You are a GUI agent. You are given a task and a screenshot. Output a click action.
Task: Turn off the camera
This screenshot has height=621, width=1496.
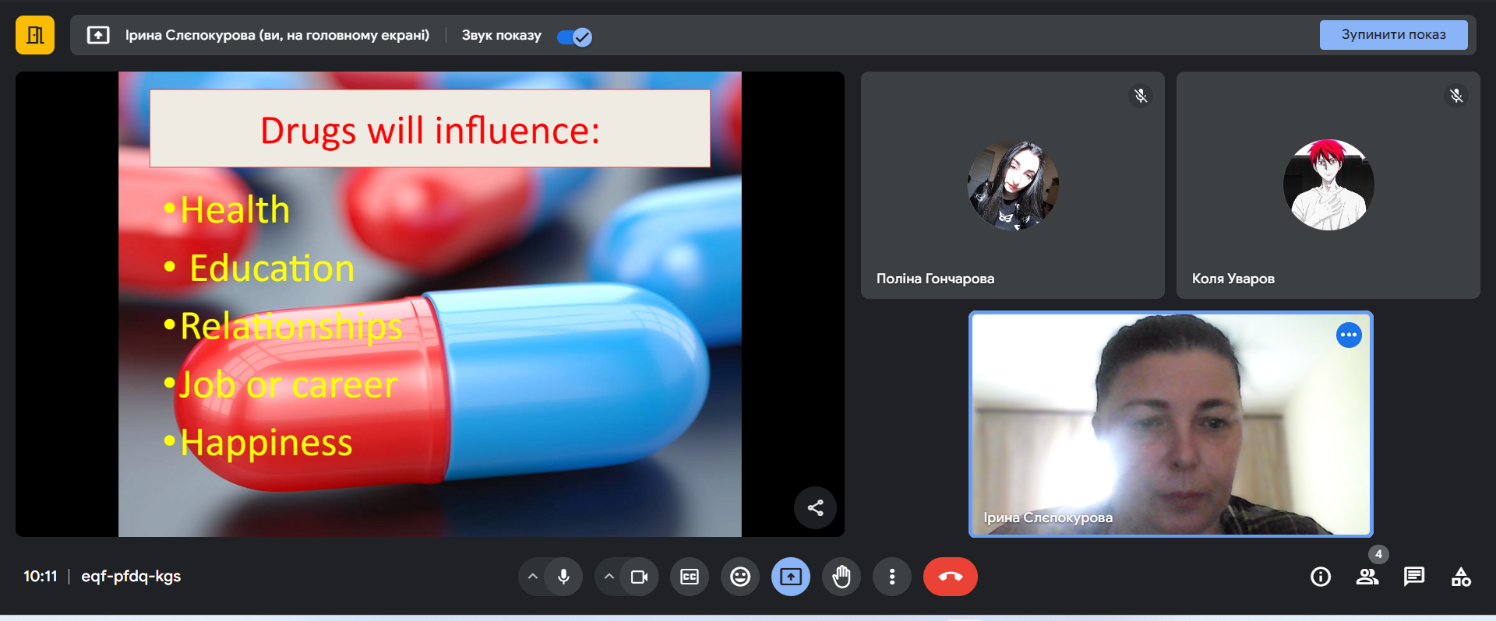pos(639,577)
